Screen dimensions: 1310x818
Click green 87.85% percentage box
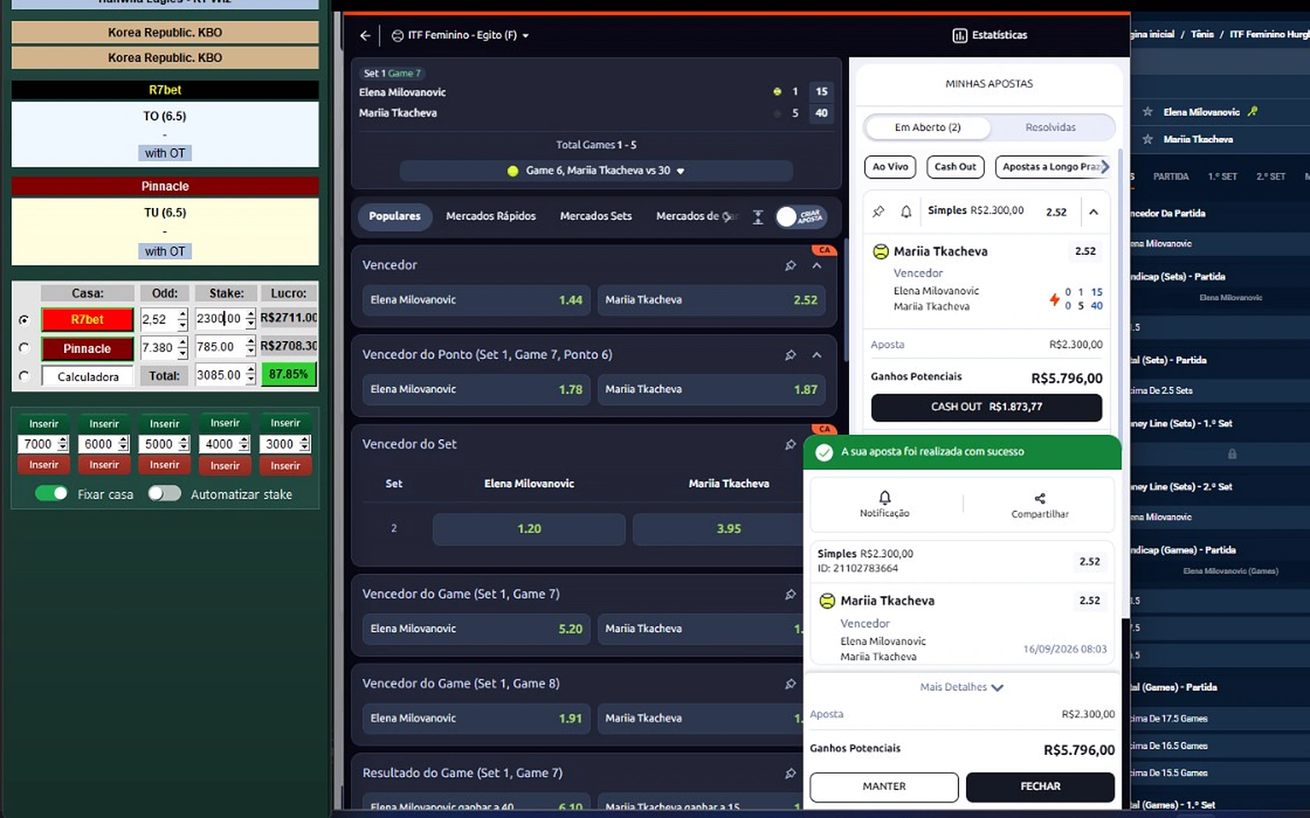coord(289,375)
